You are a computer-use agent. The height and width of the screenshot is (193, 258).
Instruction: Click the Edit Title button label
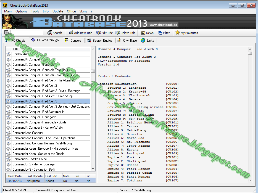[x=107, y=33]
